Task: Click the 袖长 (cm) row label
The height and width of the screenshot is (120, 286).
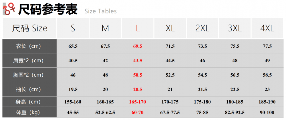Action: [x=30, y=89]
